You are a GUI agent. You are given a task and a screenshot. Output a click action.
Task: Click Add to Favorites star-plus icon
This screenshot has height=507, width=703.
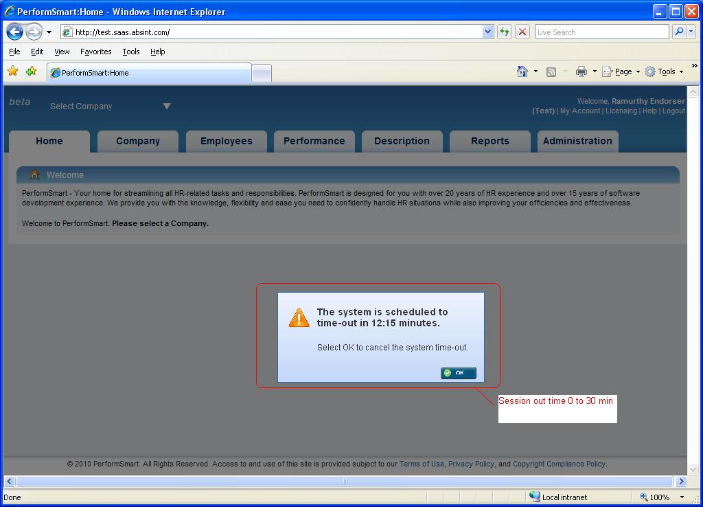[x=32, y=71]
